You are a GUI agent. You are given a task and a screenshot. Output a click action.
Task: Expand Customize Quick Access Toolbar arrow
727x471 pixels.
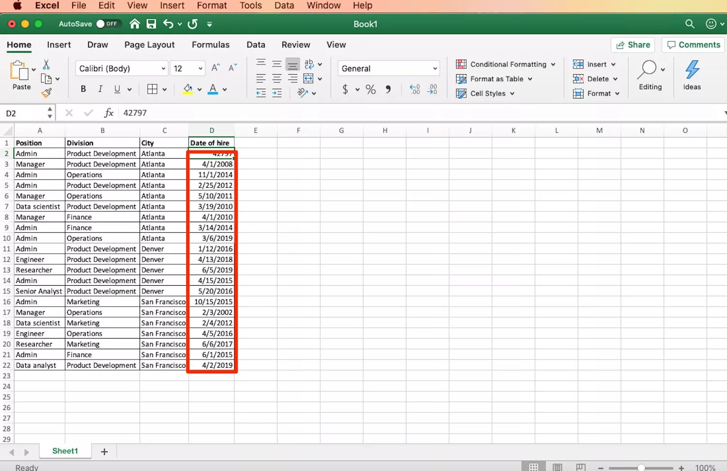(209, 24)
